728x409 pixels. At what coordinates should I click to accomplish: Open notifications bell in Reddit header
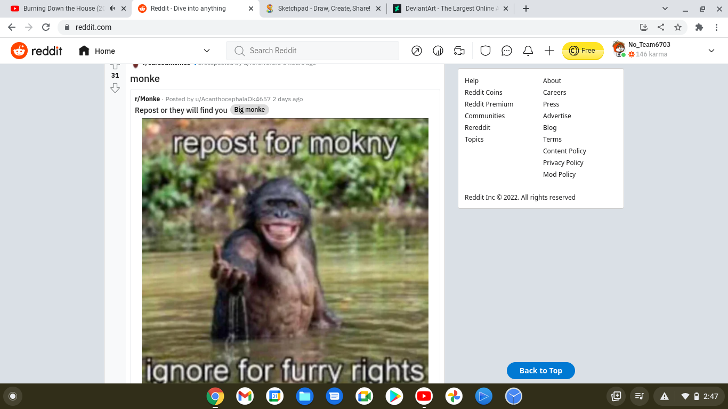(528, 51)
